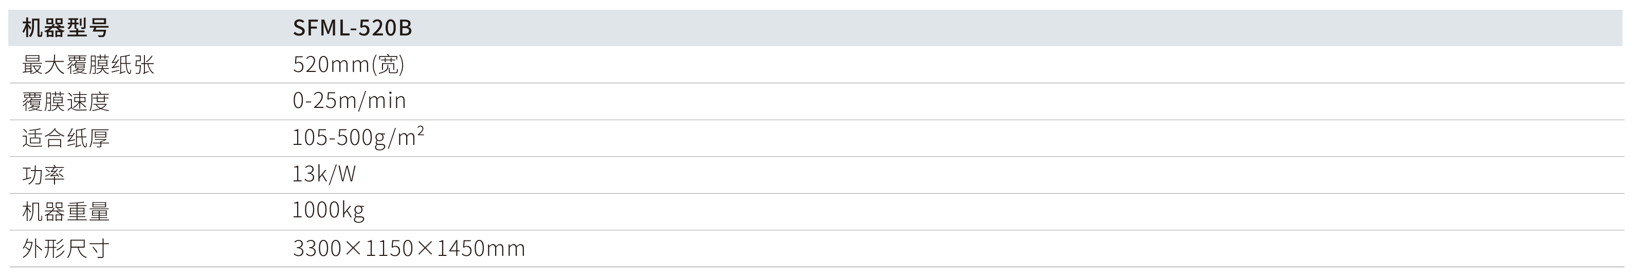Click the number 1450 in the dimensions

tap(461, 248)
